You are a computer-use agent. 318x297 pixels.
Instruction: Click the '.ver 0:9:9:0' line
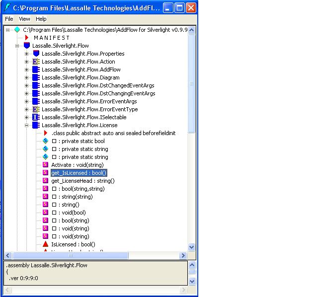point(23,278)
